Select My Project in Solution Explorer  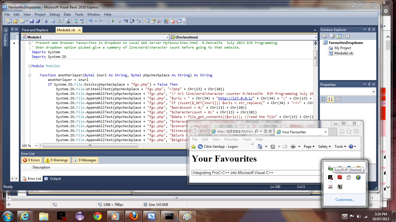pyautogui.click(x=340, y=48)
